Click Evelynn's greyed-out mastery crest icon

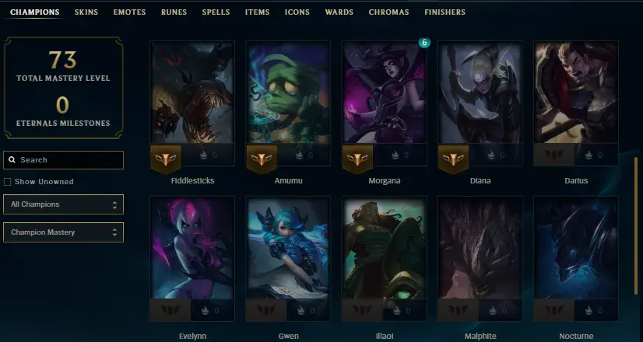pyautogui.click(x=170, y=310)
